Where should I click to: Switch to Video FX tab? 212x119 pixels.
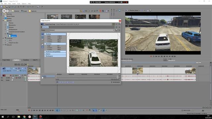(x=35, y=60)
